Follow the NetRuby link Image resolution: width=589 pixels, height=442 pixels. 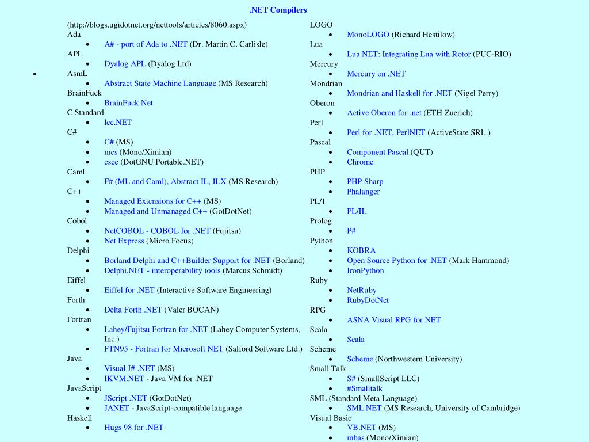(362, 290)
